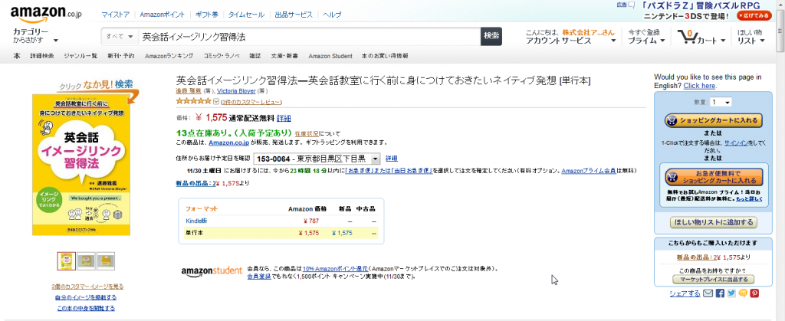The height and width of the screenshot is (321, 785).
Task: Select the first selected cover thumbnail
Action: pyautogui.click(x=67, y=260)
